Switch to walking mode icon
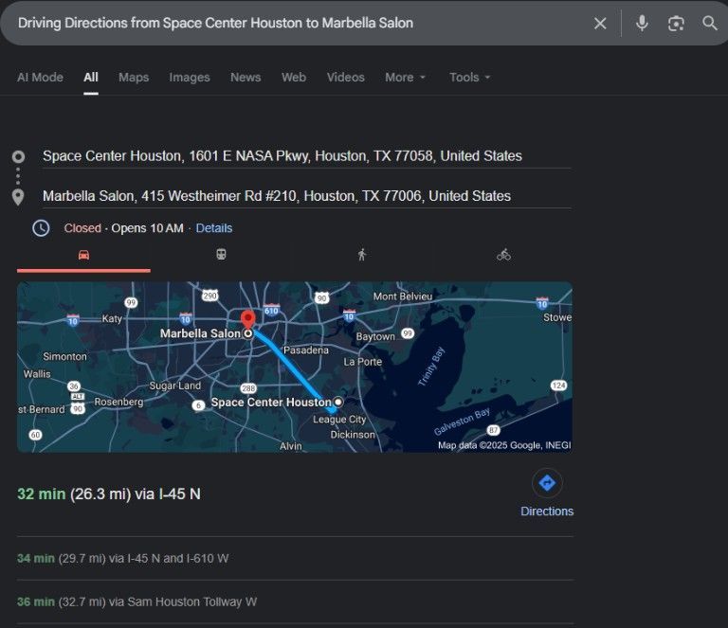The image size is (728, 628). 362,255
